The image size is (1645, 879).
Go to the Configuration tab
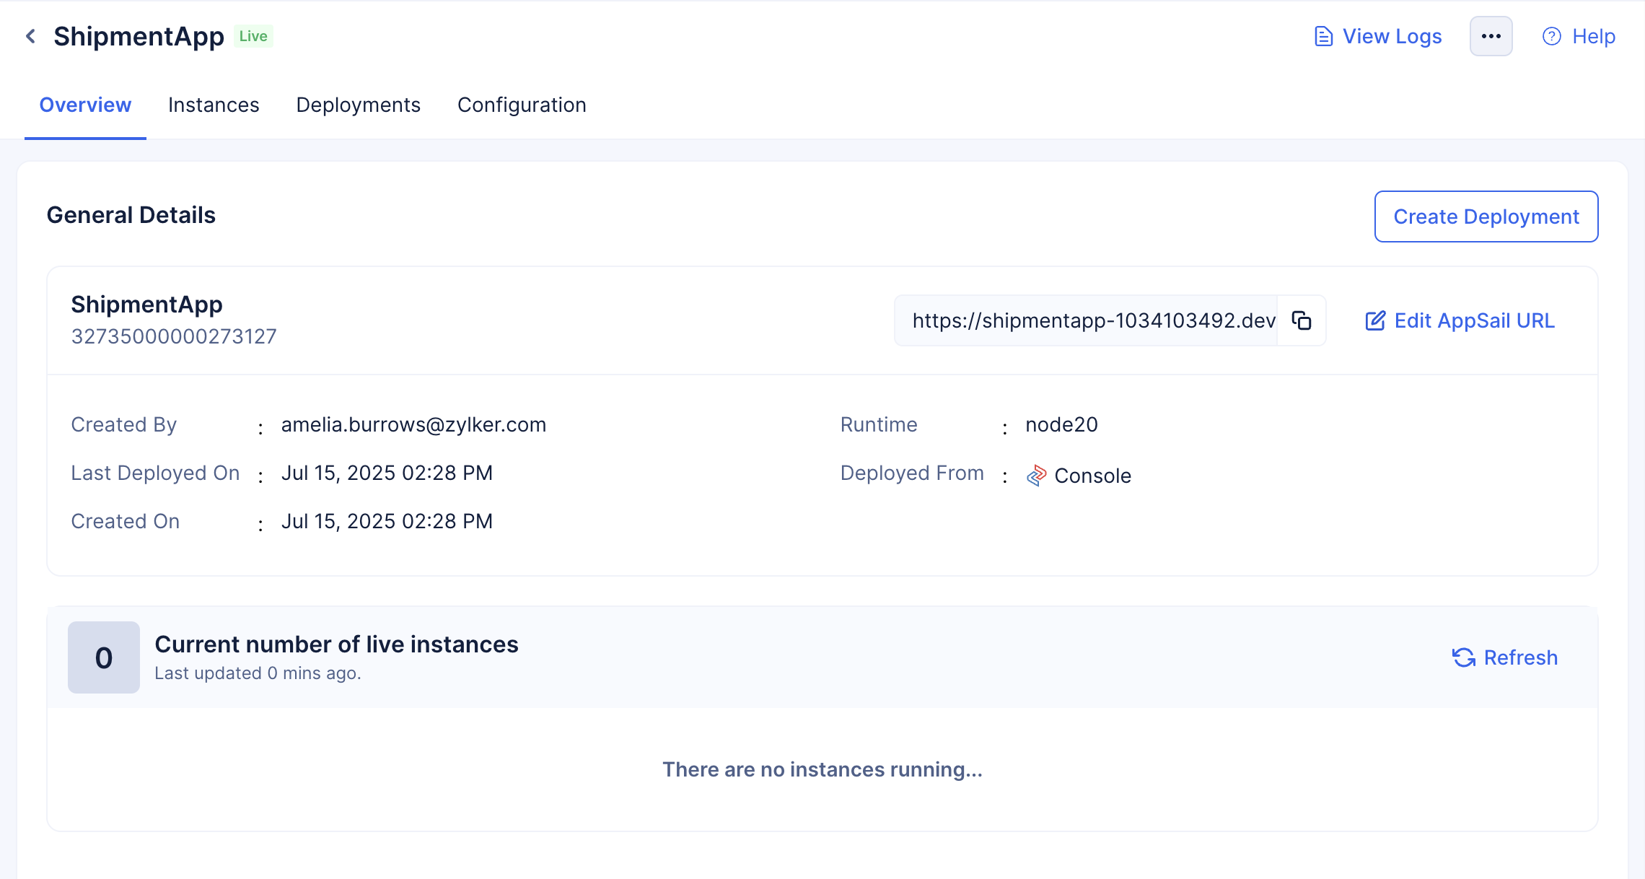pos(522,105)
